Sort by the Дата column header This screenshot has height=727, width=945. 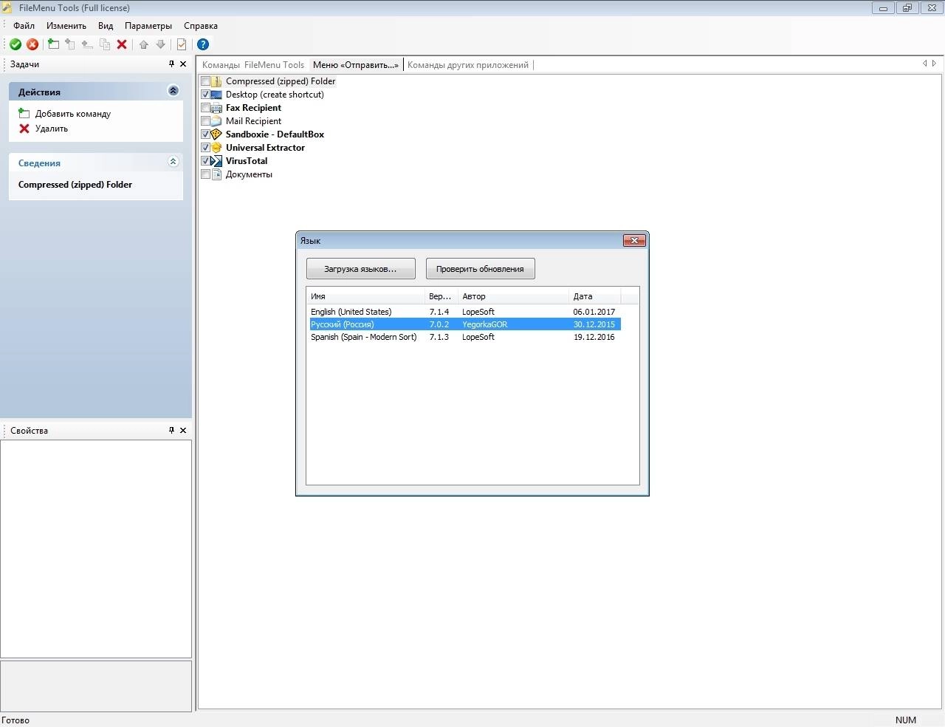coord(595,296)
